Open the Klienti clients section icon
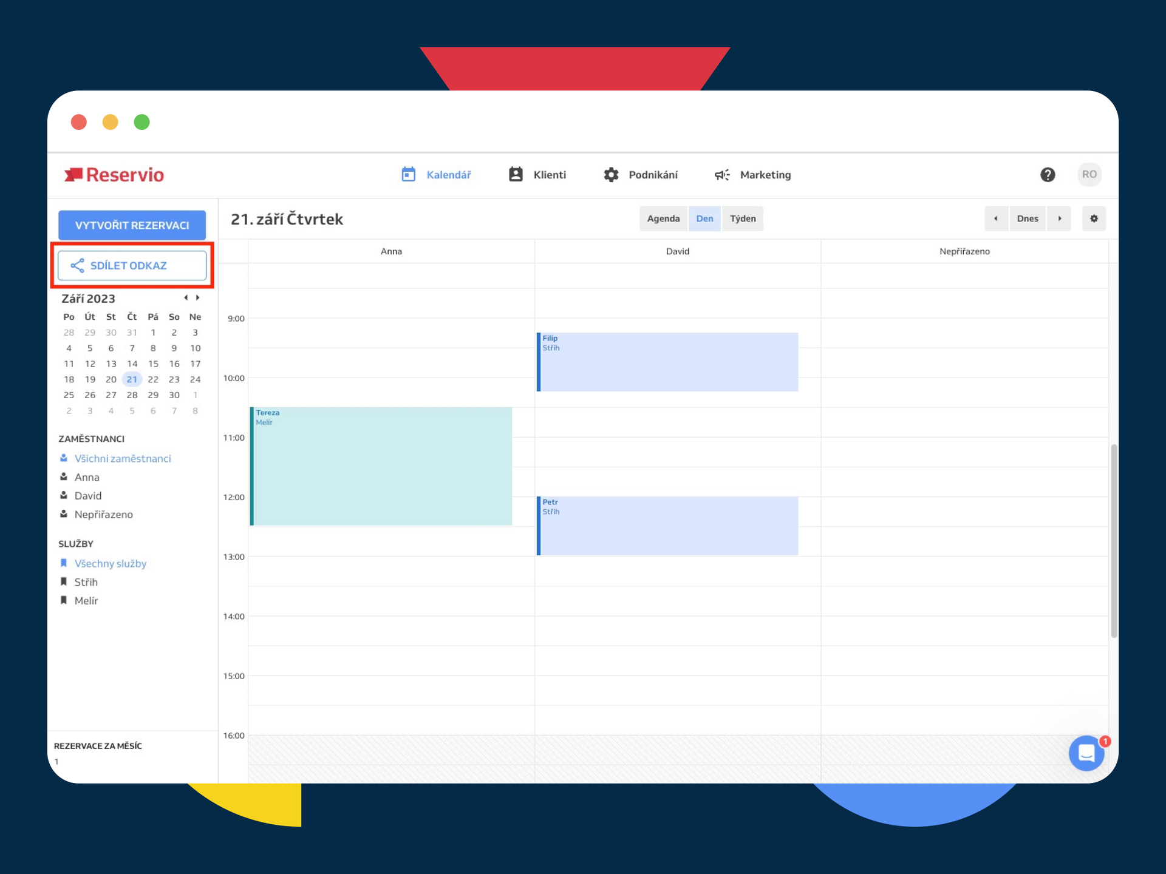Screen dimensions: 1166x874 pos(515,174)
